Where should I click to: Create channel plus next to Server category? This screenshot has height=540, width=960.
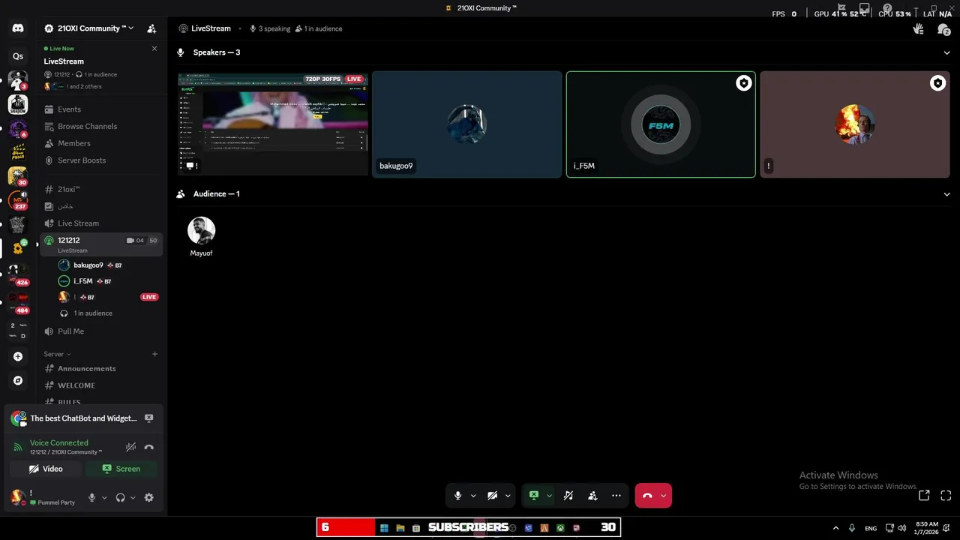(x=154, y=354)
